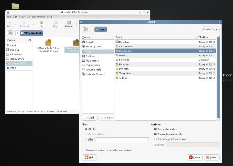Click the Create Folder button
The width and height of the screenshot is (233, 166).
[x=211, y=29]
